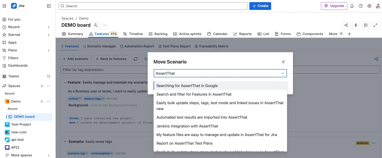Open the app switcher grid icon
The height and width of the screenshot is (158, 382).
point(4,6)
